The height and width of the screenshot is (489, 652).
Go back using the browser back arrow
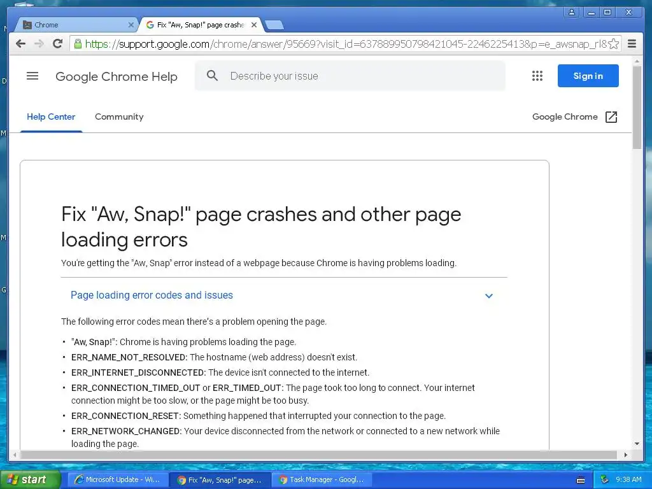(20, 44)
